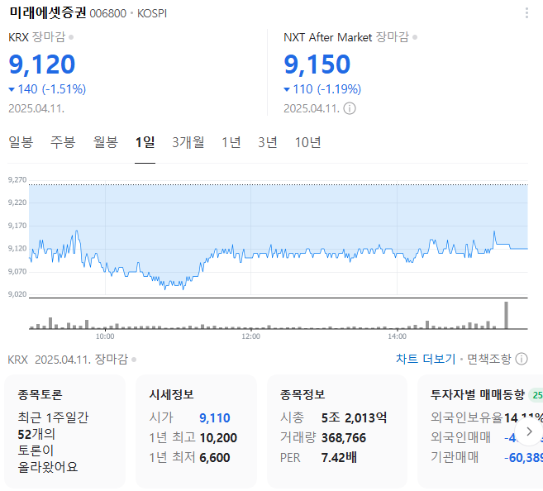The height and width of the screenshot is (491, 543).
Task: Click the info icon next to 면책조항
Action: [x=522, y=359]
